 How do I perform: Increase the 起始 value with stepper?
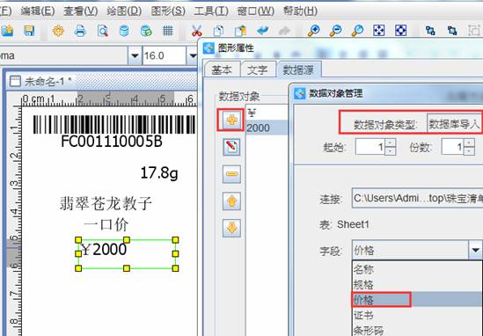tap(391, 142)
